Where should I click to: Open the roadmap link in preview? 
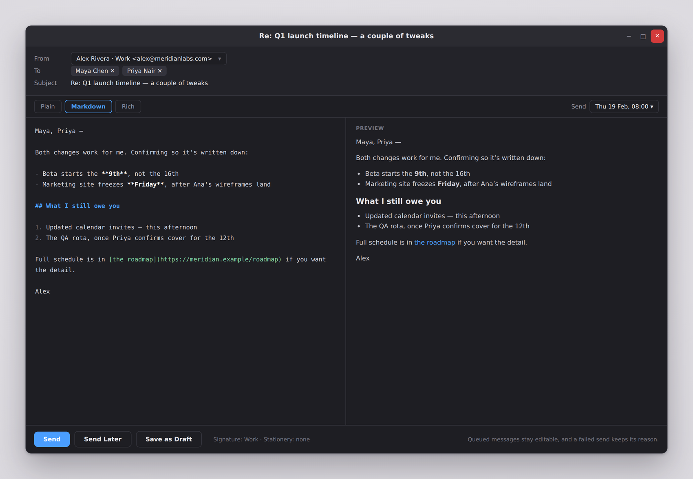point(435,242)
